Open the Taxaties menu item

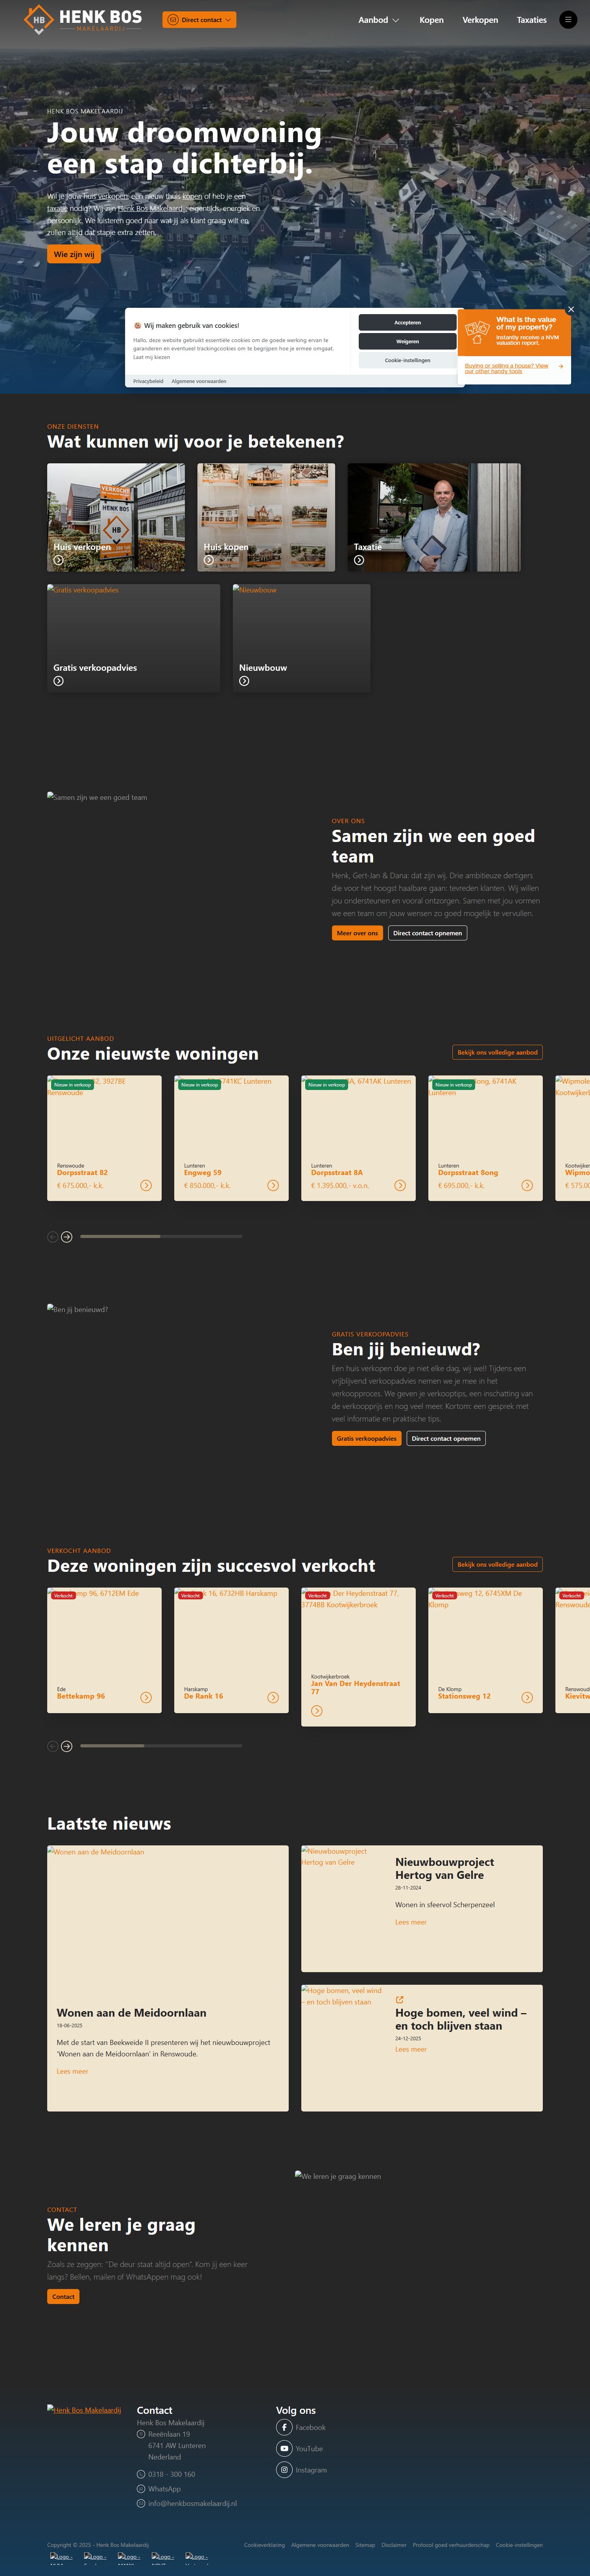531,20
